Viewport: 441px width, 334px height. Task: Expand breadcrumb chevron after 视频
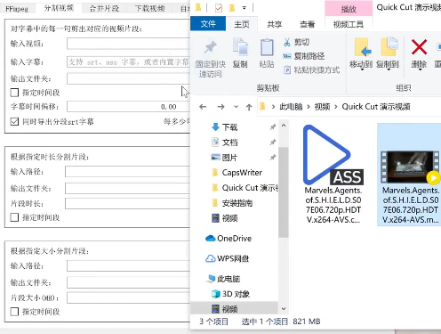336,107
